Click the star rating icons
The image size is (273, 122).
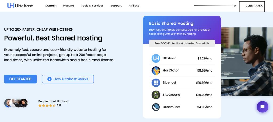[x=47, y=105]
